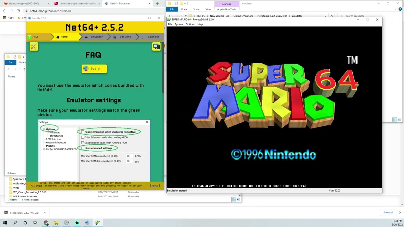Open the File menu in Project64
Image resolution: width=404 pixels, height=227 pixels.
[x=170, y=24]
